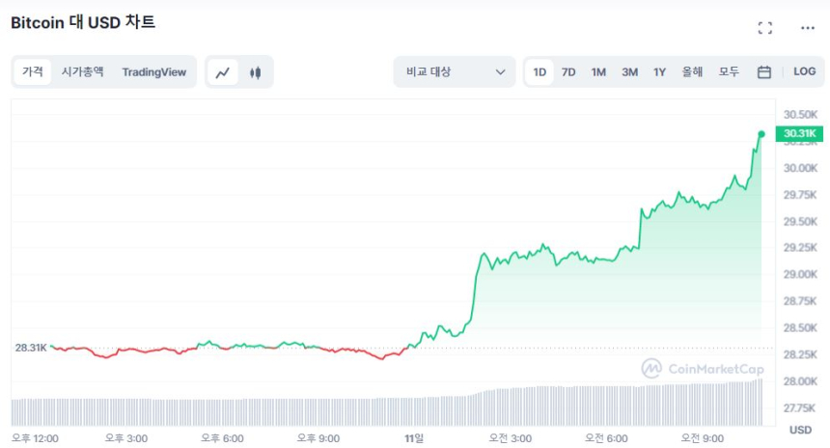Toggle LOG scale on chart
The height and width of the screenshot is (448, 830).
pyautogui.click(x=804, y=71)
